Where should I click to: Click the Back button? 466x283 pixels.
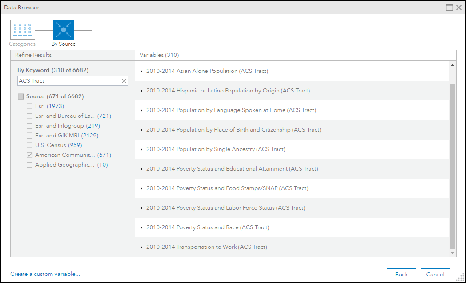(x=401, y=274)
